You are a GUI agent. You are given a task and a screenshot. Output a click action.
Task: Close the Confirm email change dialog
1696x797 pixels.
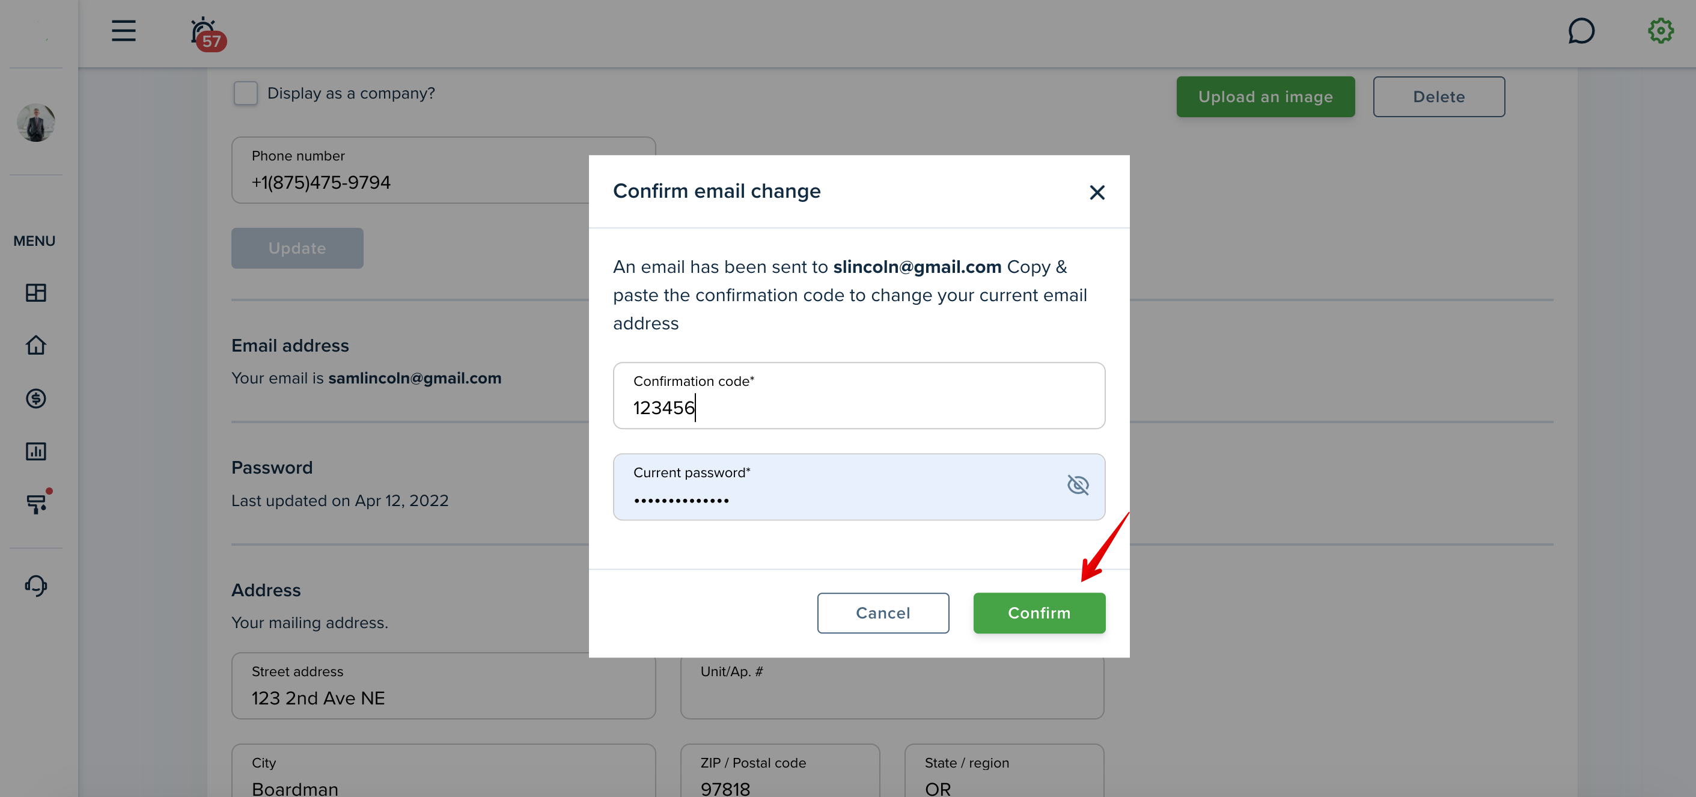click(1096, 192)
